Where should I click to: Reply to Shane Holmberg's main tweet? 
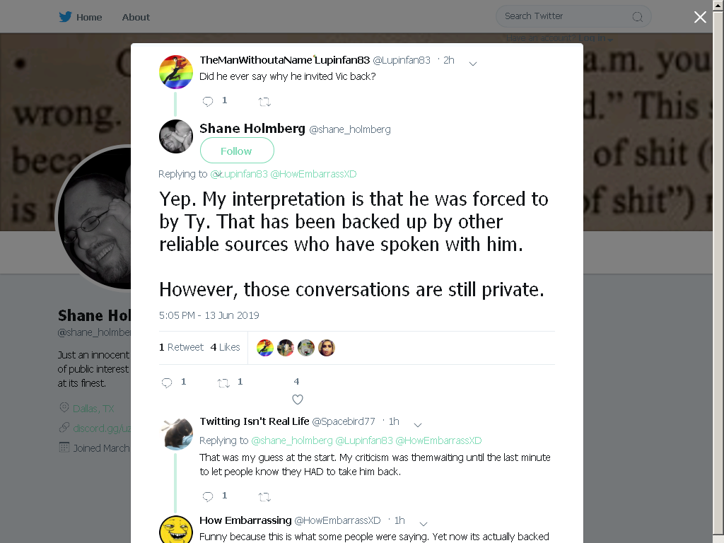pos(167,383)
